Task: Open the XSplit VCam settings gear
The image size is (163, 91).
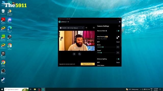Action: pyautogui.click(x=120, y=22)
